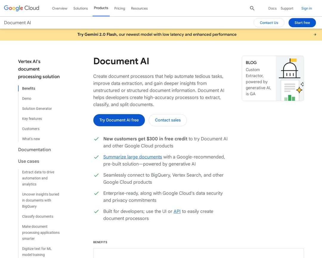Viewport: 322px width, 258px height.
Task: Jump to Demo in the sidebar
Action: pos(27,99)
